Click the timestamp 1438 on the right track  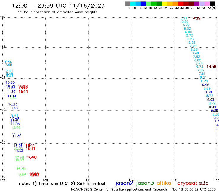212,66
